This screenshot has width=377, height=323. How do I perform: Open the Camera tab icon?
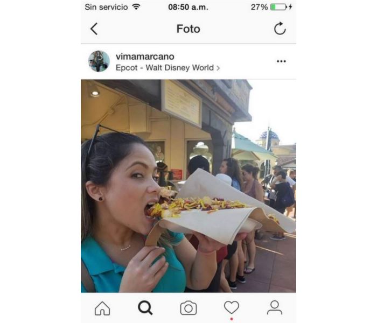tap(188, 308)
